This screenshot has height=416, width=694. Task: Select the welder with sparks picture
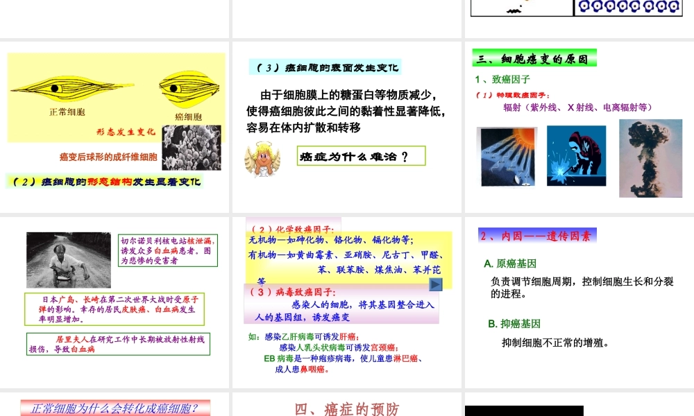tap(576, 155)
